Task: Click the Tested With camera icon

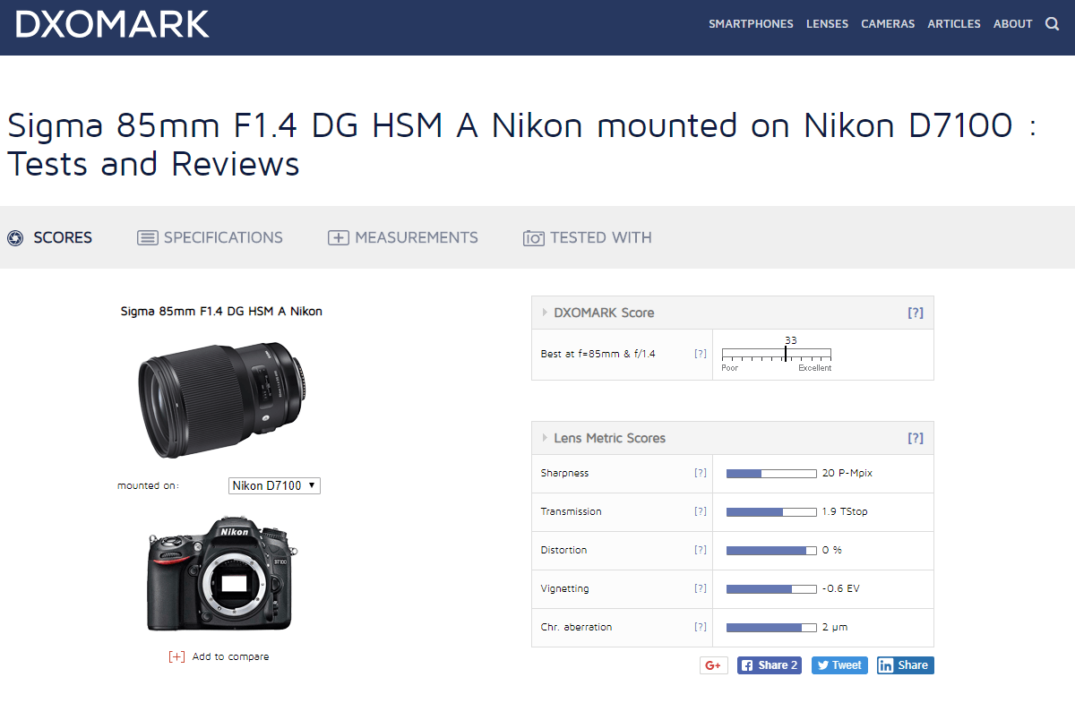Action: [x=534, y=238]
